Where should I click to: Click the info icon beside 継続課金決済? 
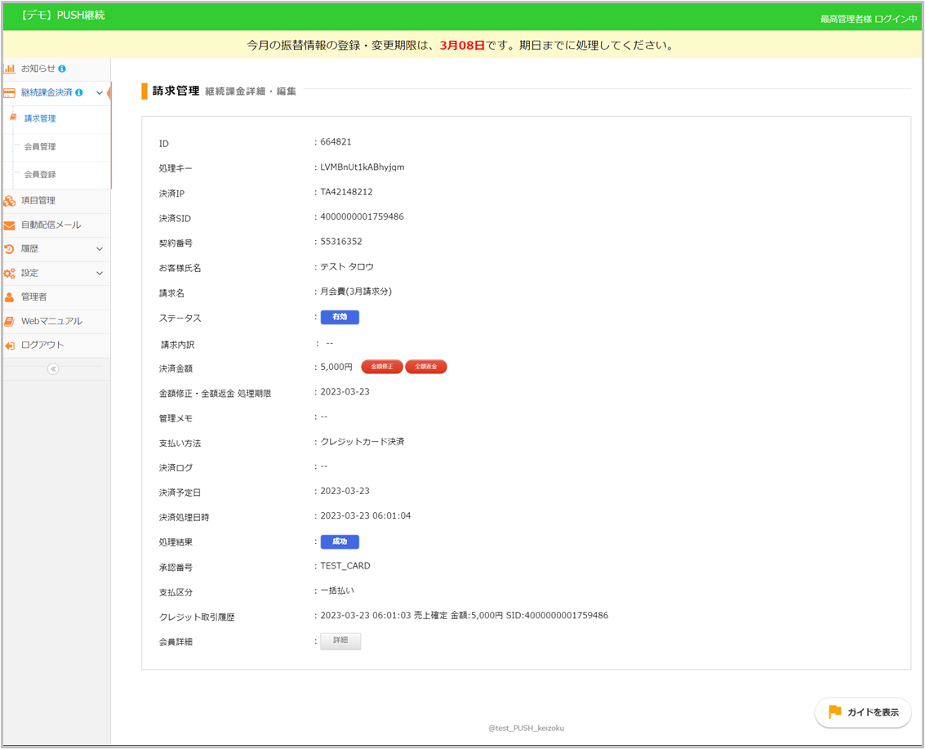click(79, 93)
